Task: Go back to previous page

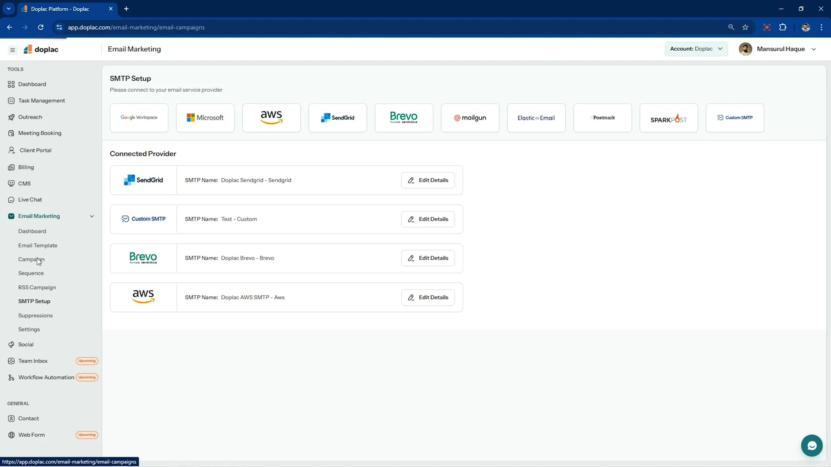Action: click(10, 27)
